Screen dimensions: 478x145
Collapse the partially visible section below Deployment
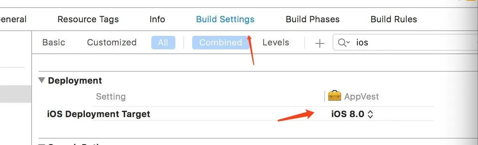[x=41, y=144]
